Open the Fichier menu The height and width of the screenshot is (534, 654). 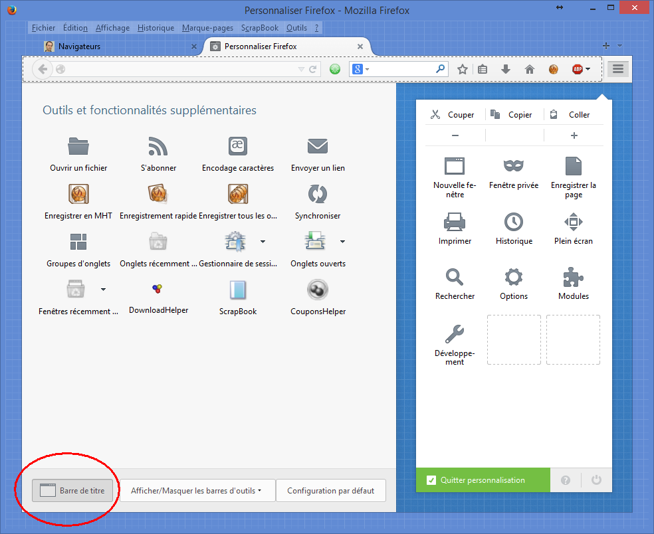[43, 28]
